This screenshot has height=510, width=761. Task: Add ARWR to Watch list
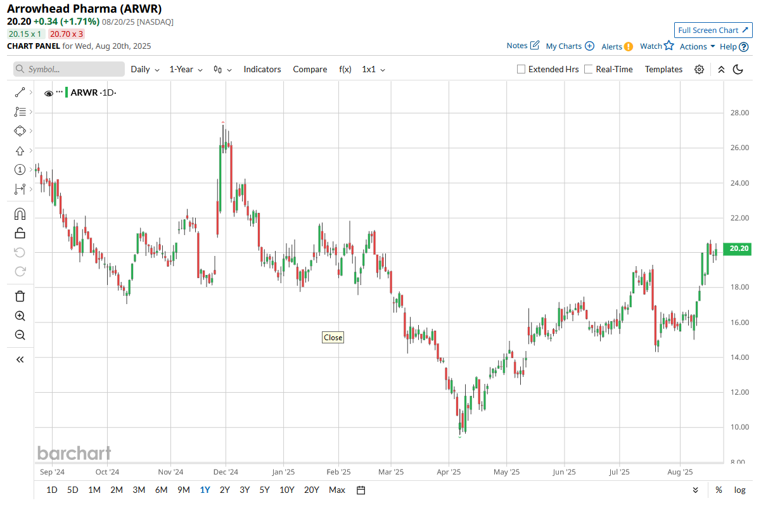click(657, 46)
